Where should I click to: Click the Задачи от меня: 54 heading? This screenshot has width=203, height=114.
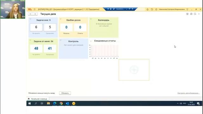(43, 41)
